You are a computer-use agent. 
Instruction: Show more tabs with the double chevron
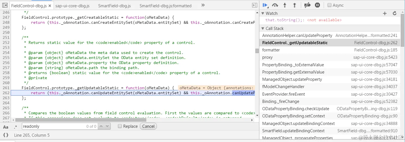[203, 5]
